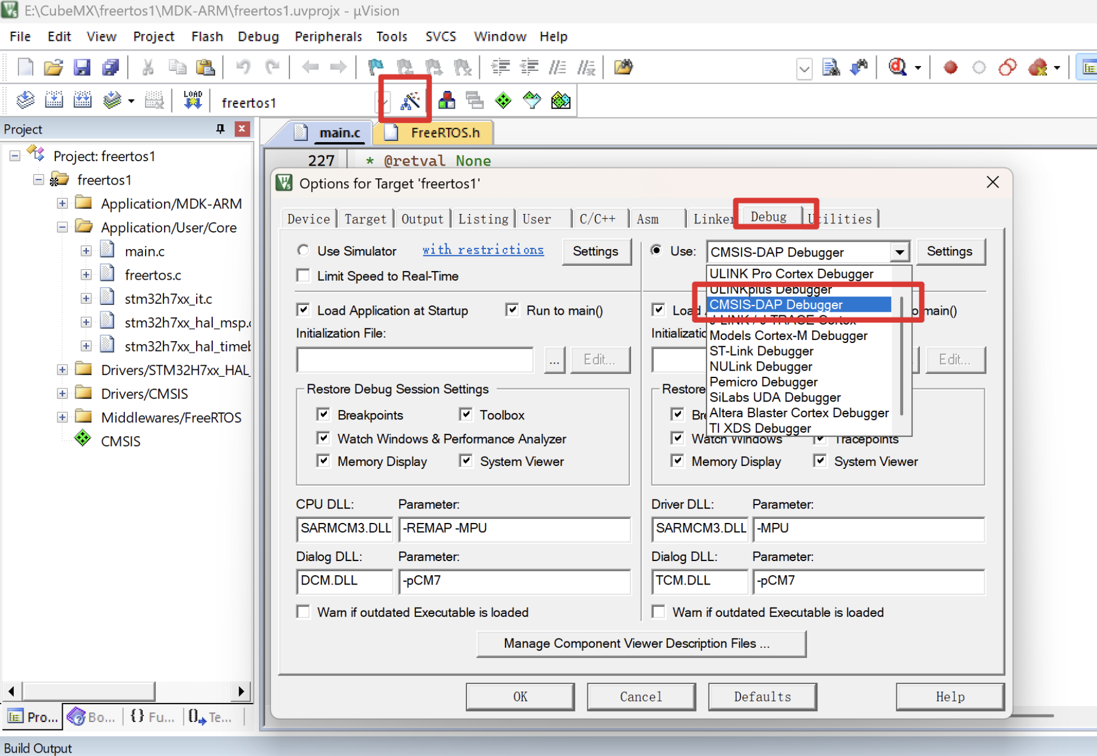Pin the Project panel
Screen dimensions: 1097x756
click(220, 129)
